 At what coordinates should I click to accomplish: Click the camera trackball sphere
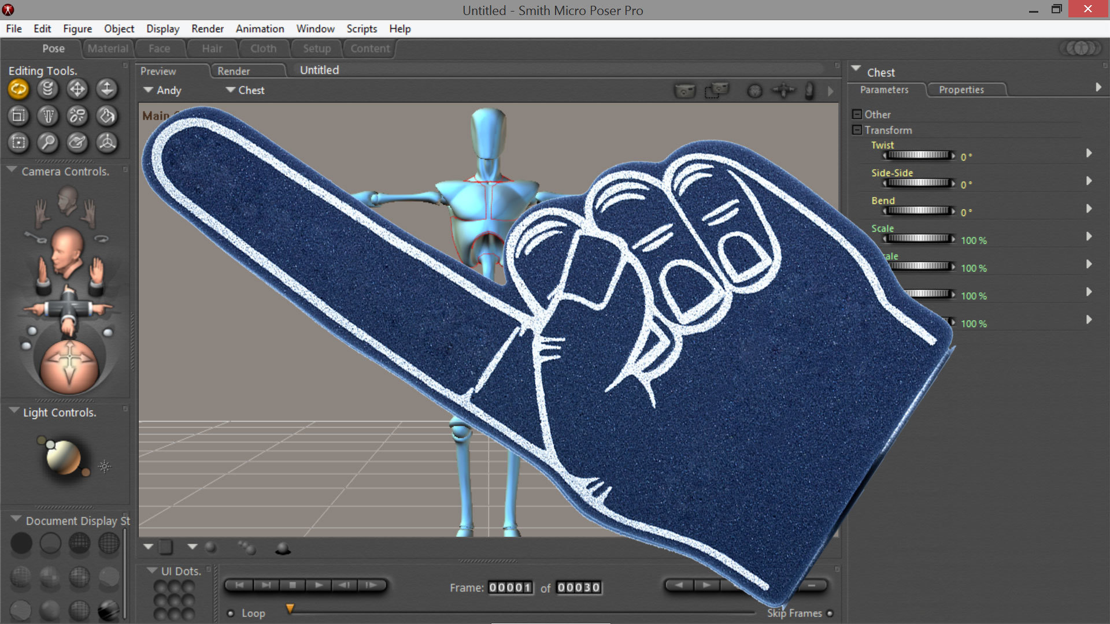coord(69,367)
